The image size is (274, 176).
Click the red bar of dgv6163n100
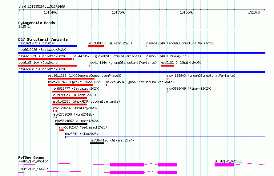(47, 66)
